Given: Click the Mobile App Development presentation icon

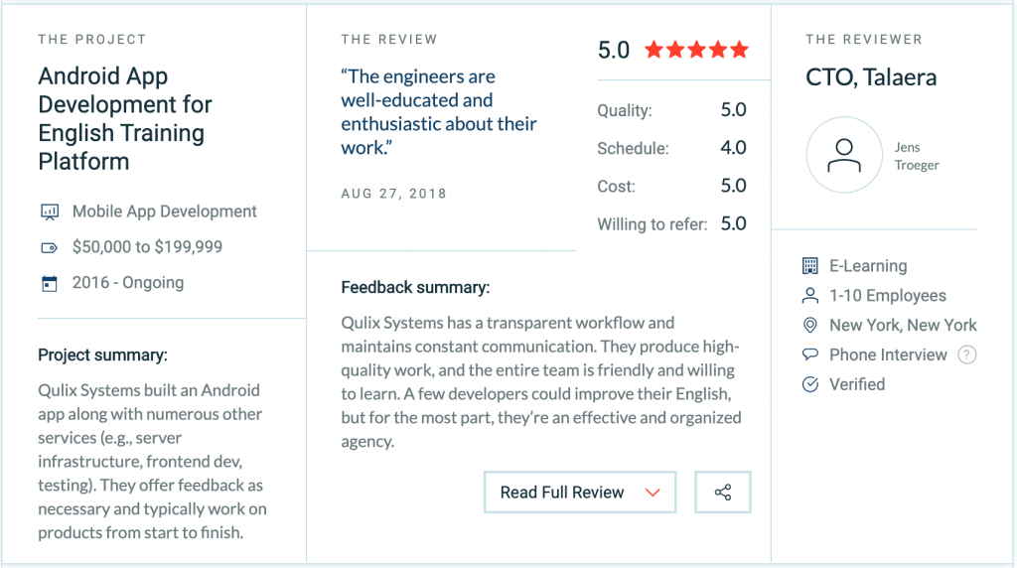Looking at the screenshot, I should point(49,212).
